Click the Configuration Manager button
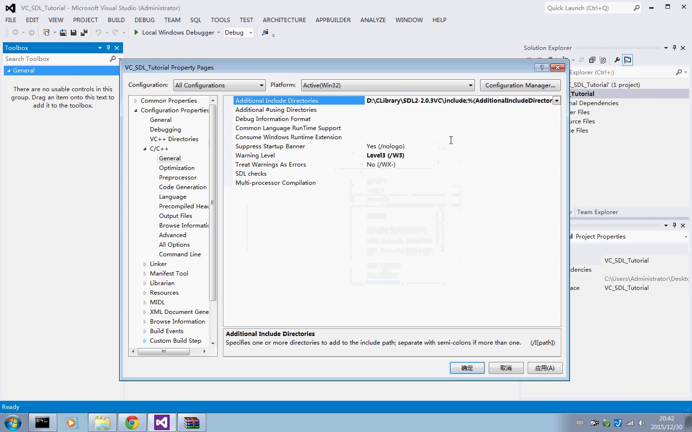This screenshot has width=692, height=432. click(520, 85)
